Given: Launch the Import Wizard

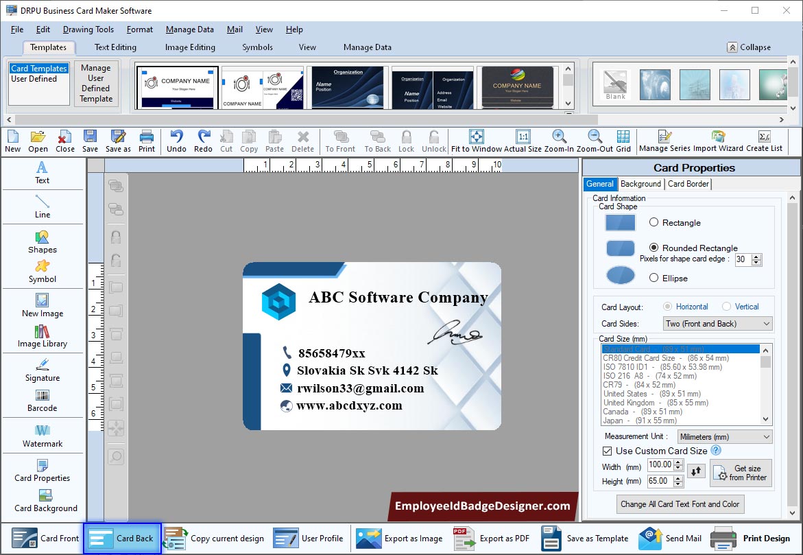Looking at the screenshot, I should pyautogui.click(x=718, y=141).
